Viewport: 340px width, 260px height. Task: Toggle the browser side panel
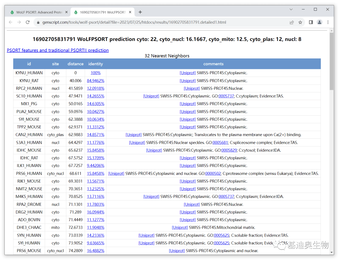coord(311,22)
